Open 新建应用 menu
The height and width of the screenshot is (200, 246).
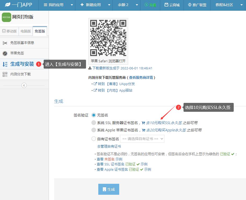coord(90,5)
